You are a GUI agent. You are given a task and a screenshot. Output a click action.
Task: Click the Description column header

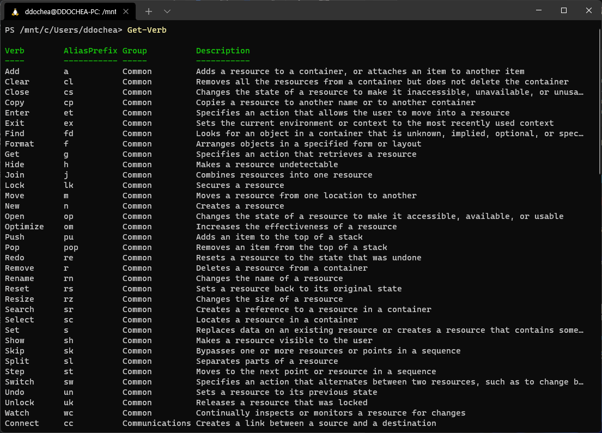pos(223,51)
